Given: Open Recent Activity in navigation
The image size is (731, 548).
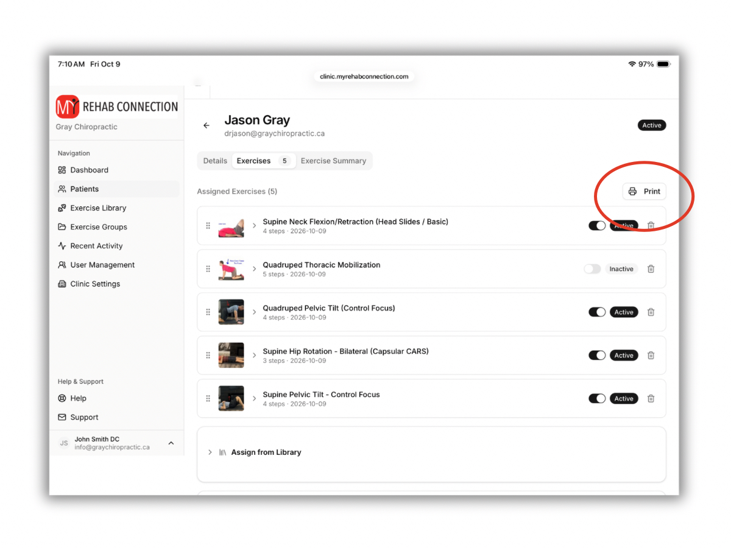Looking at the screenshot, I should [x=117, y=245].
